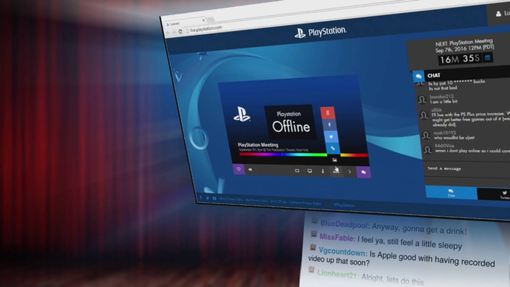Copy the stream link via chain icon

[x=333, y=148]
